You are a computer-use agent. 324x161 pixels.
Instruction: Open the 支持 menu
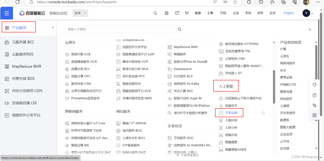click(x=248, y=13)
